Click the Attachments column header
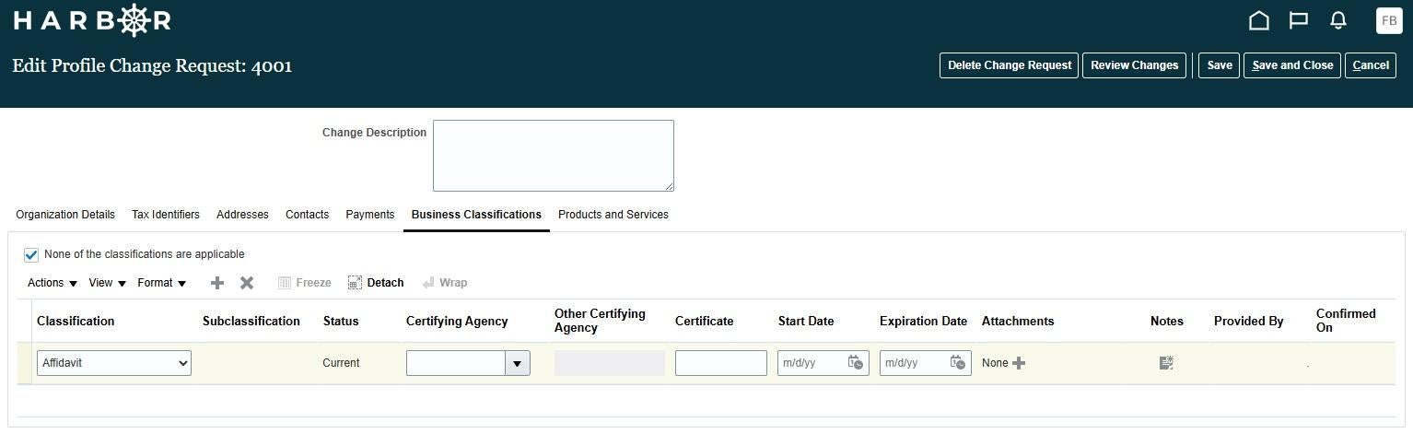 point(1018,322)
